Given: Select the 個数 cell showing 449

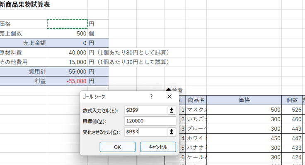Looking at the screenshot, I should 292,129.
